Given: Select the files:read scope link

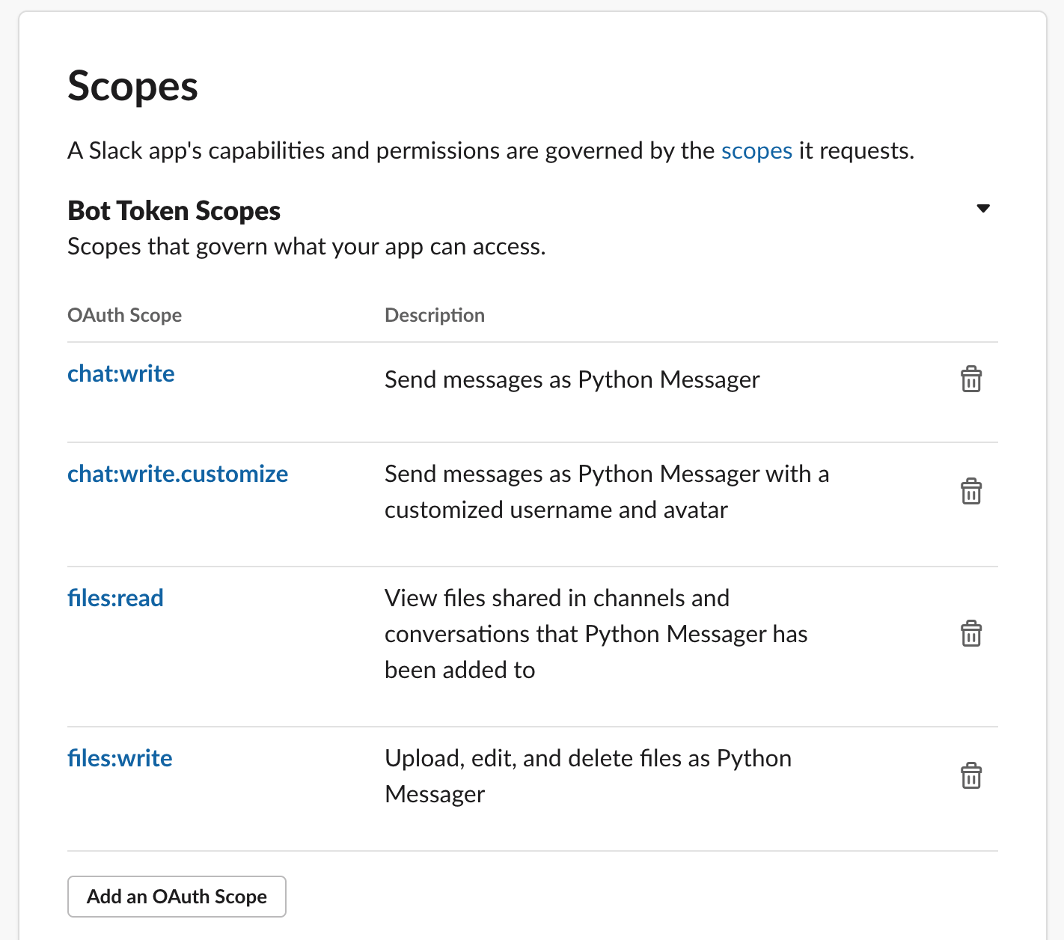Looking at the screenshot, I should [x=115, y=598].
